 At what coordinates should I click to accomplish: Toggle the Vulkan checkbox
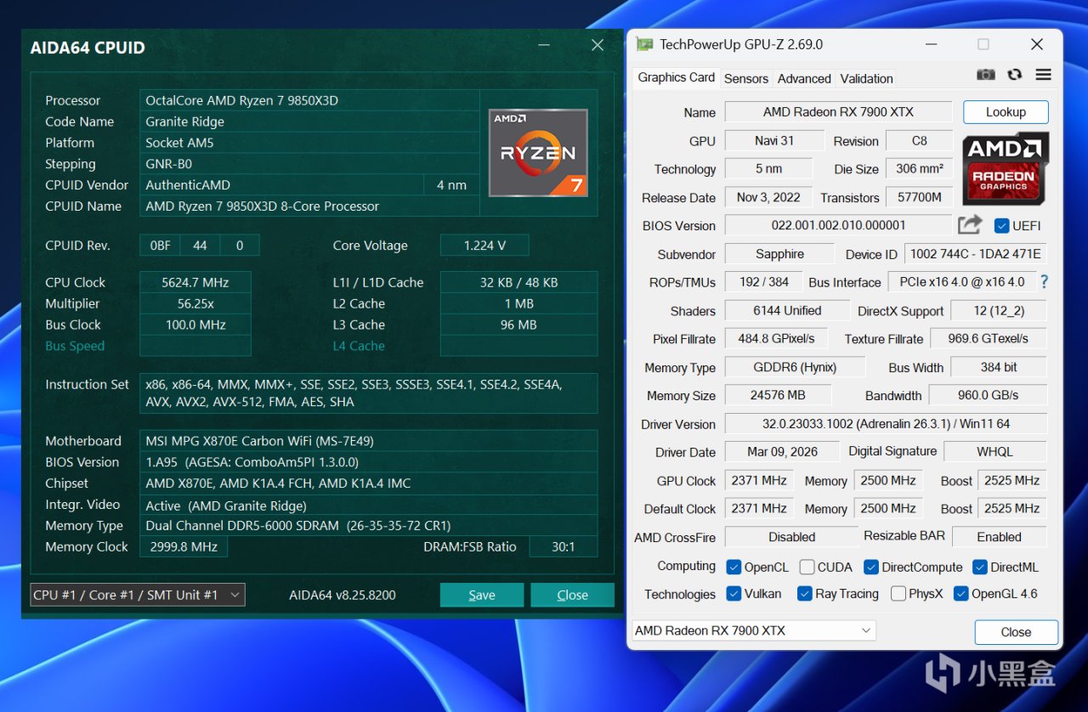pyautogui.click(x=734, y=594)
